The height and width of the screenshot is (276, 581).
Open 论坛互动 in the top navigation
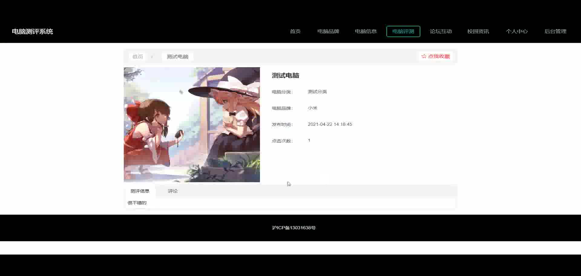pos(441,31)
